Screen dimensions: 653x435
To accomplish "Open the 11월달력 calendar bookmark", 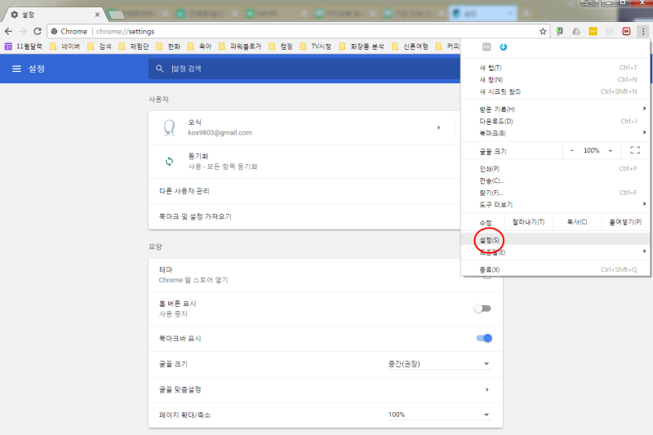I will (24, 47).
